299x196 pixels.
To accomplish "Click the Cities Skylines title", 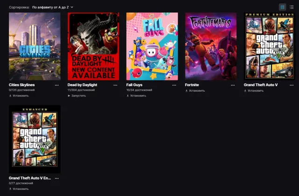I will 22,85.
